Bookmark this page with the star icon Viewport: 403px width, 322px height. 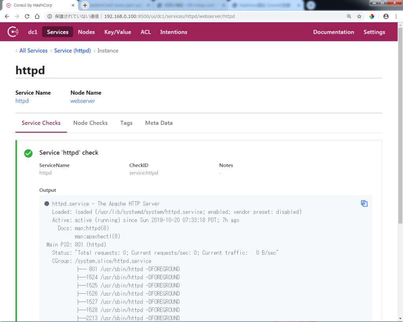pyautogui.click(x=359, y=17)
